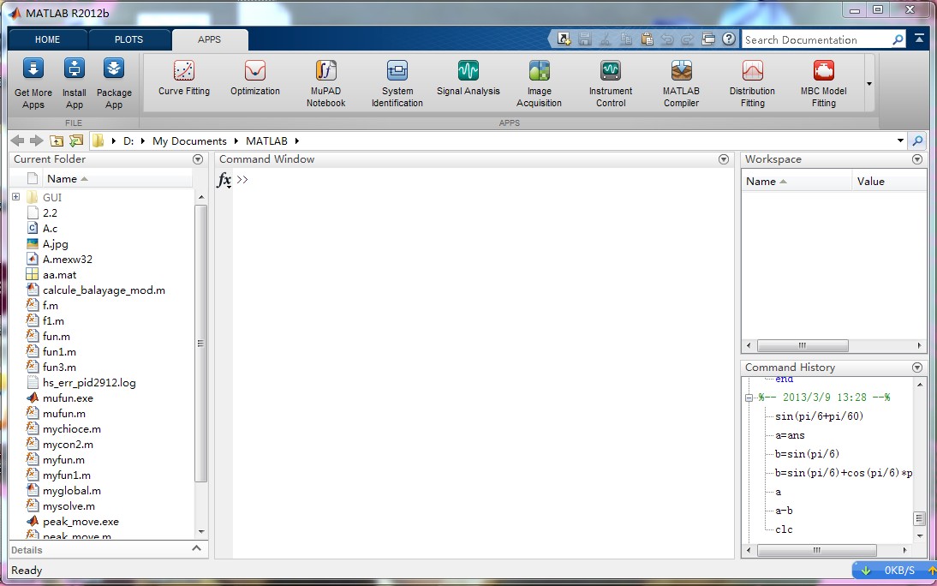Select mufun.exe file
Screen dimensions: 937x586
[68, 398]
